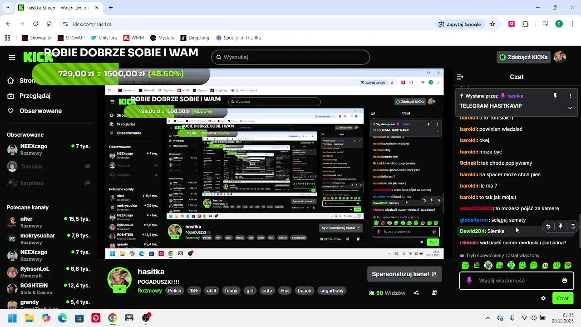581x327 pixels.
Task: Reload the page
Action: (35, 24)
